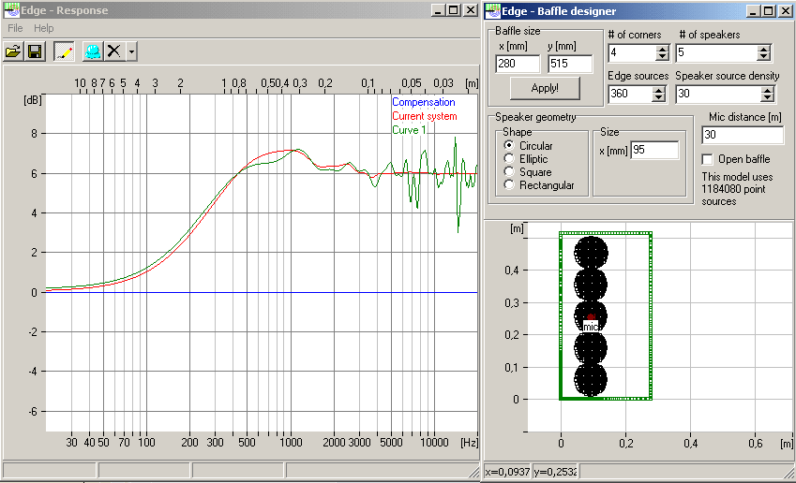Click the Edge sources input field
Screen dimensions: 796x483
pyautogui.click(x=630, y=94)
